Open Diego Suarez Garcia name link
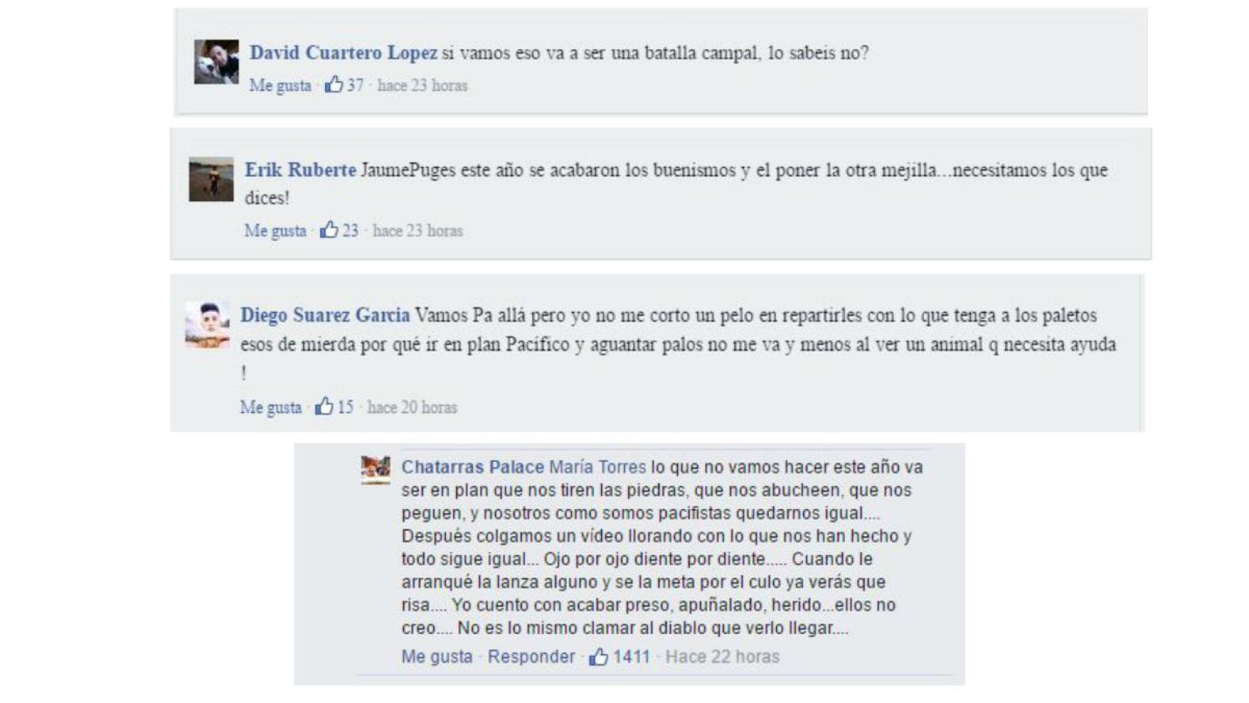 click(325, 316)
